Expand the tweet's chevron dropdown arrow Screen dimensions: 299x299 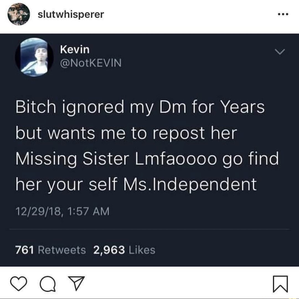tap(280, 51)
